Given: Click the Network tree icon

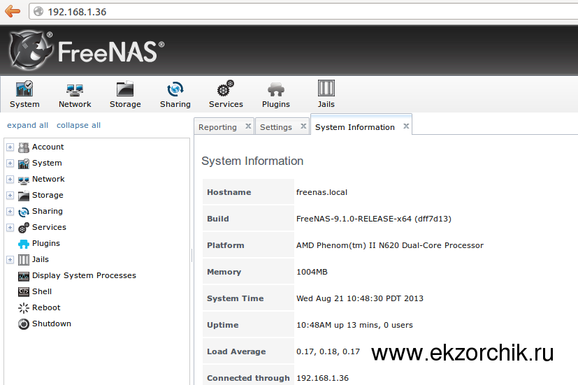Looking at the screenshot, I should coord(24,180).
